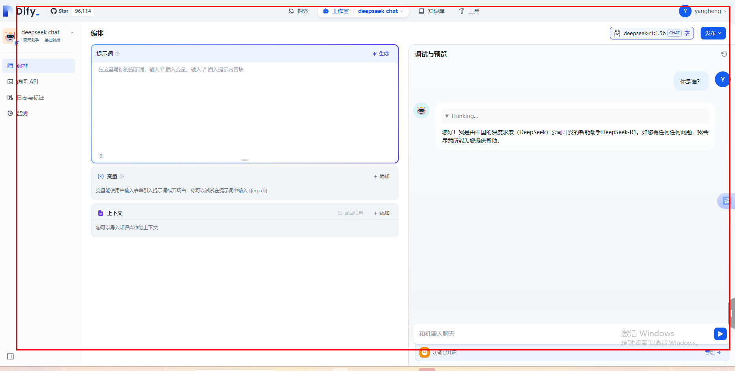The height and width of the screenshot is (371, 735).
Task: Focus the prompt text input area
Action: [245, 107]
